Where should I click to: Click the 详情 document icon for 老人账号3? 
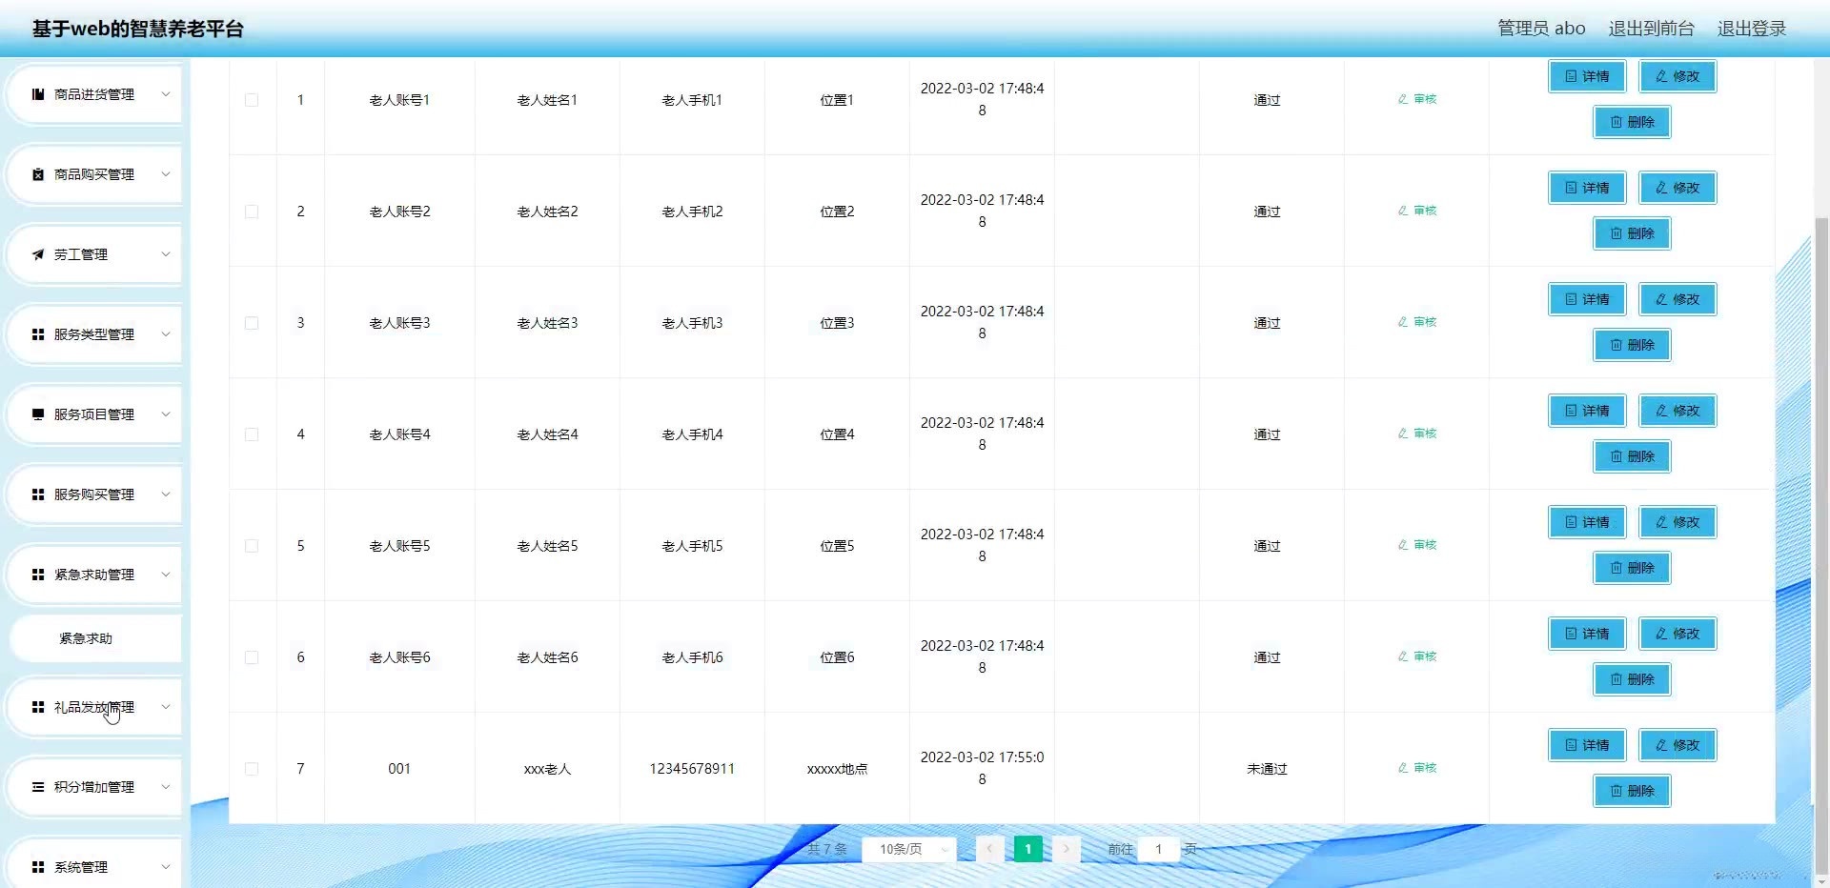1571,299
